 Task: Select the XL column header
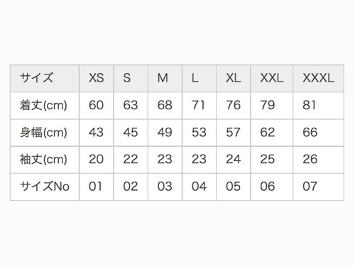[x=234, y=78]
